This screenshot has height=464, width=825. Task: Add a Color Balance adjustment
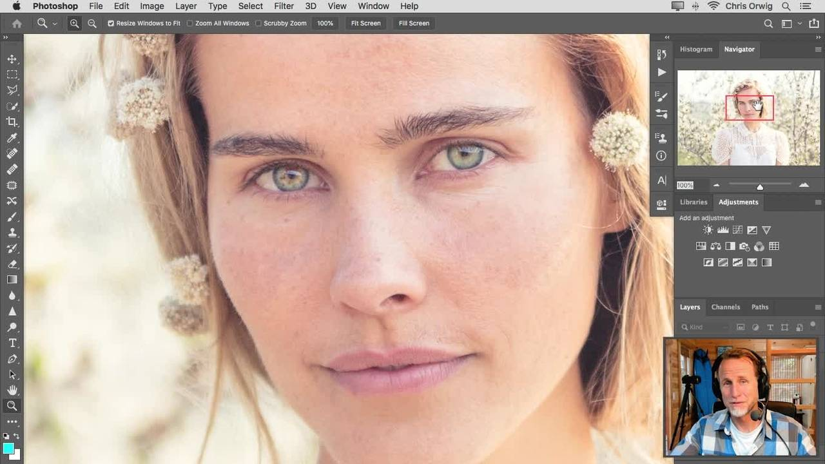tap(715, 246)
